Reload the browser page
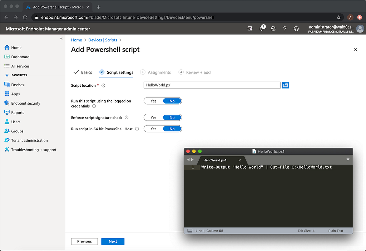This screenshot has width=366, height=251. pyautogui.click(x=25, y=17)
